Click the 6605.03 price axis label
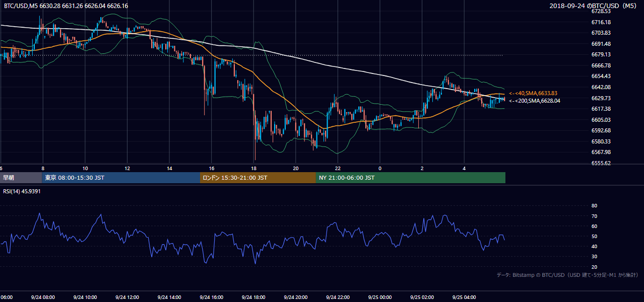Screen dimensions: 644x302 tap(601, 120)
